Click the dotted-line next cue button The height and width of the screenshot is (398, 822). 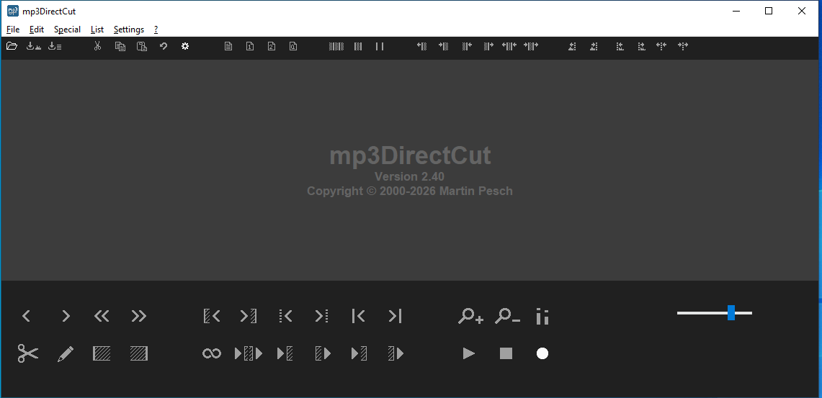click(x=322, y=316)
